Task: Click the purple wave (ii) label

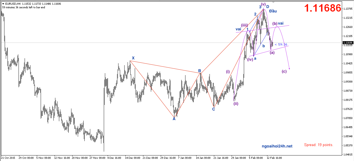Action: pyautogui.click(x=236, y=104)
